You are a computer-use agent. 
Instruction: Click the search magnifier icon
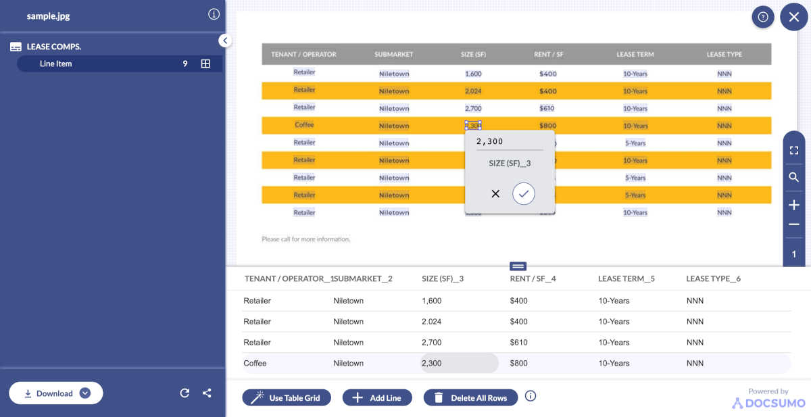794,177
